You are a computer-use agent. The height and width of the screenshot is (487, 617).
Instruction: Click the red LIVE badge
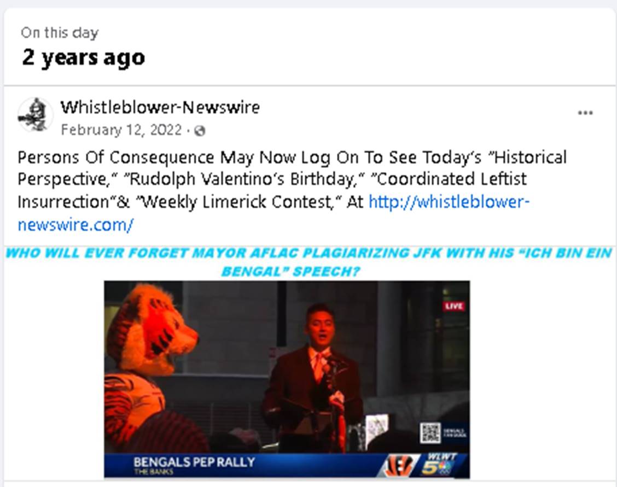pos(453,306)
